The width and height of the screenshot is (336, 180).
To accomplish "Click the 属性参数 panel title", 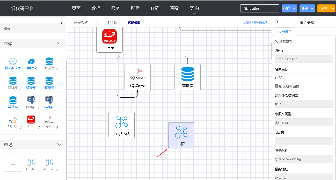I will [307, 23].
